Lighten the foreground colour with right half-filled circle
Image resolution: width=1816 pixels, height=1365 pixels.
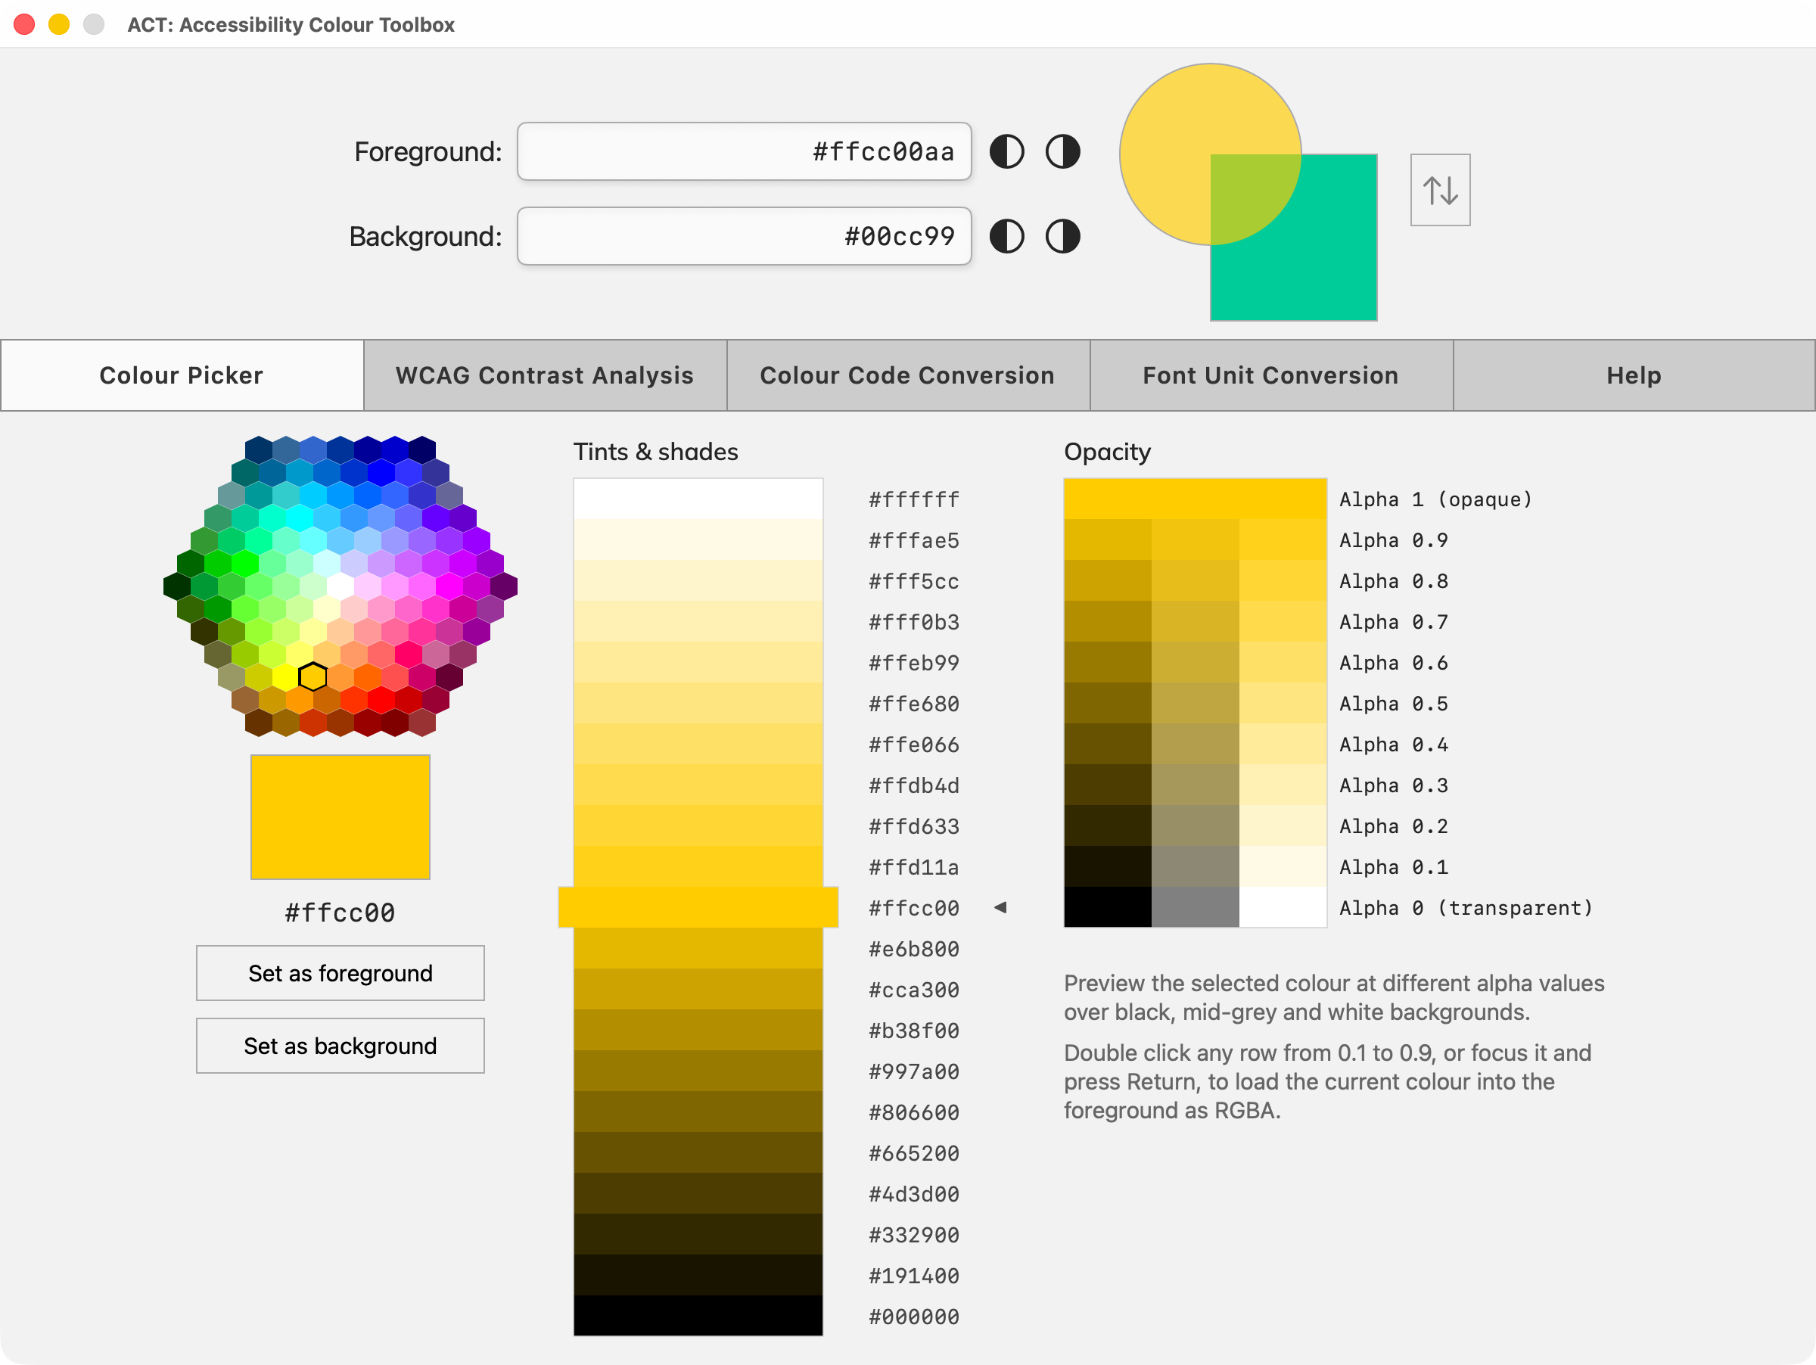1062,152
